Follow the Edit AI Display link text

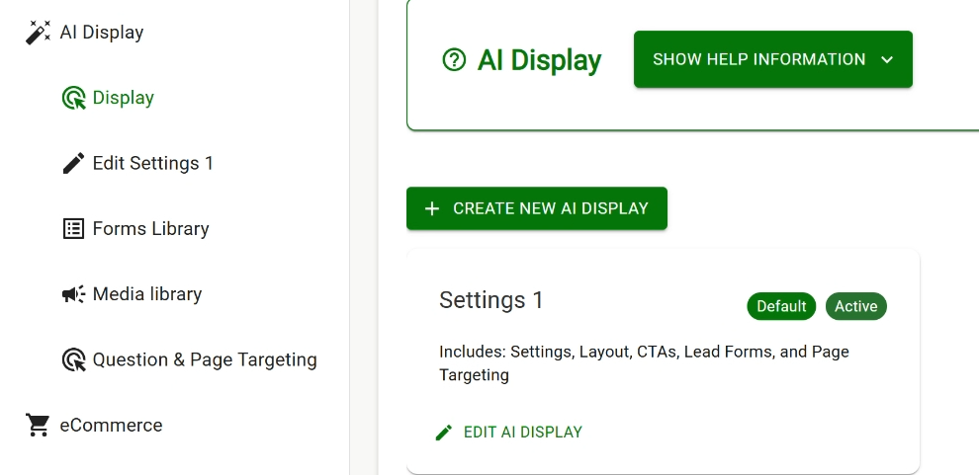point(523,433)
